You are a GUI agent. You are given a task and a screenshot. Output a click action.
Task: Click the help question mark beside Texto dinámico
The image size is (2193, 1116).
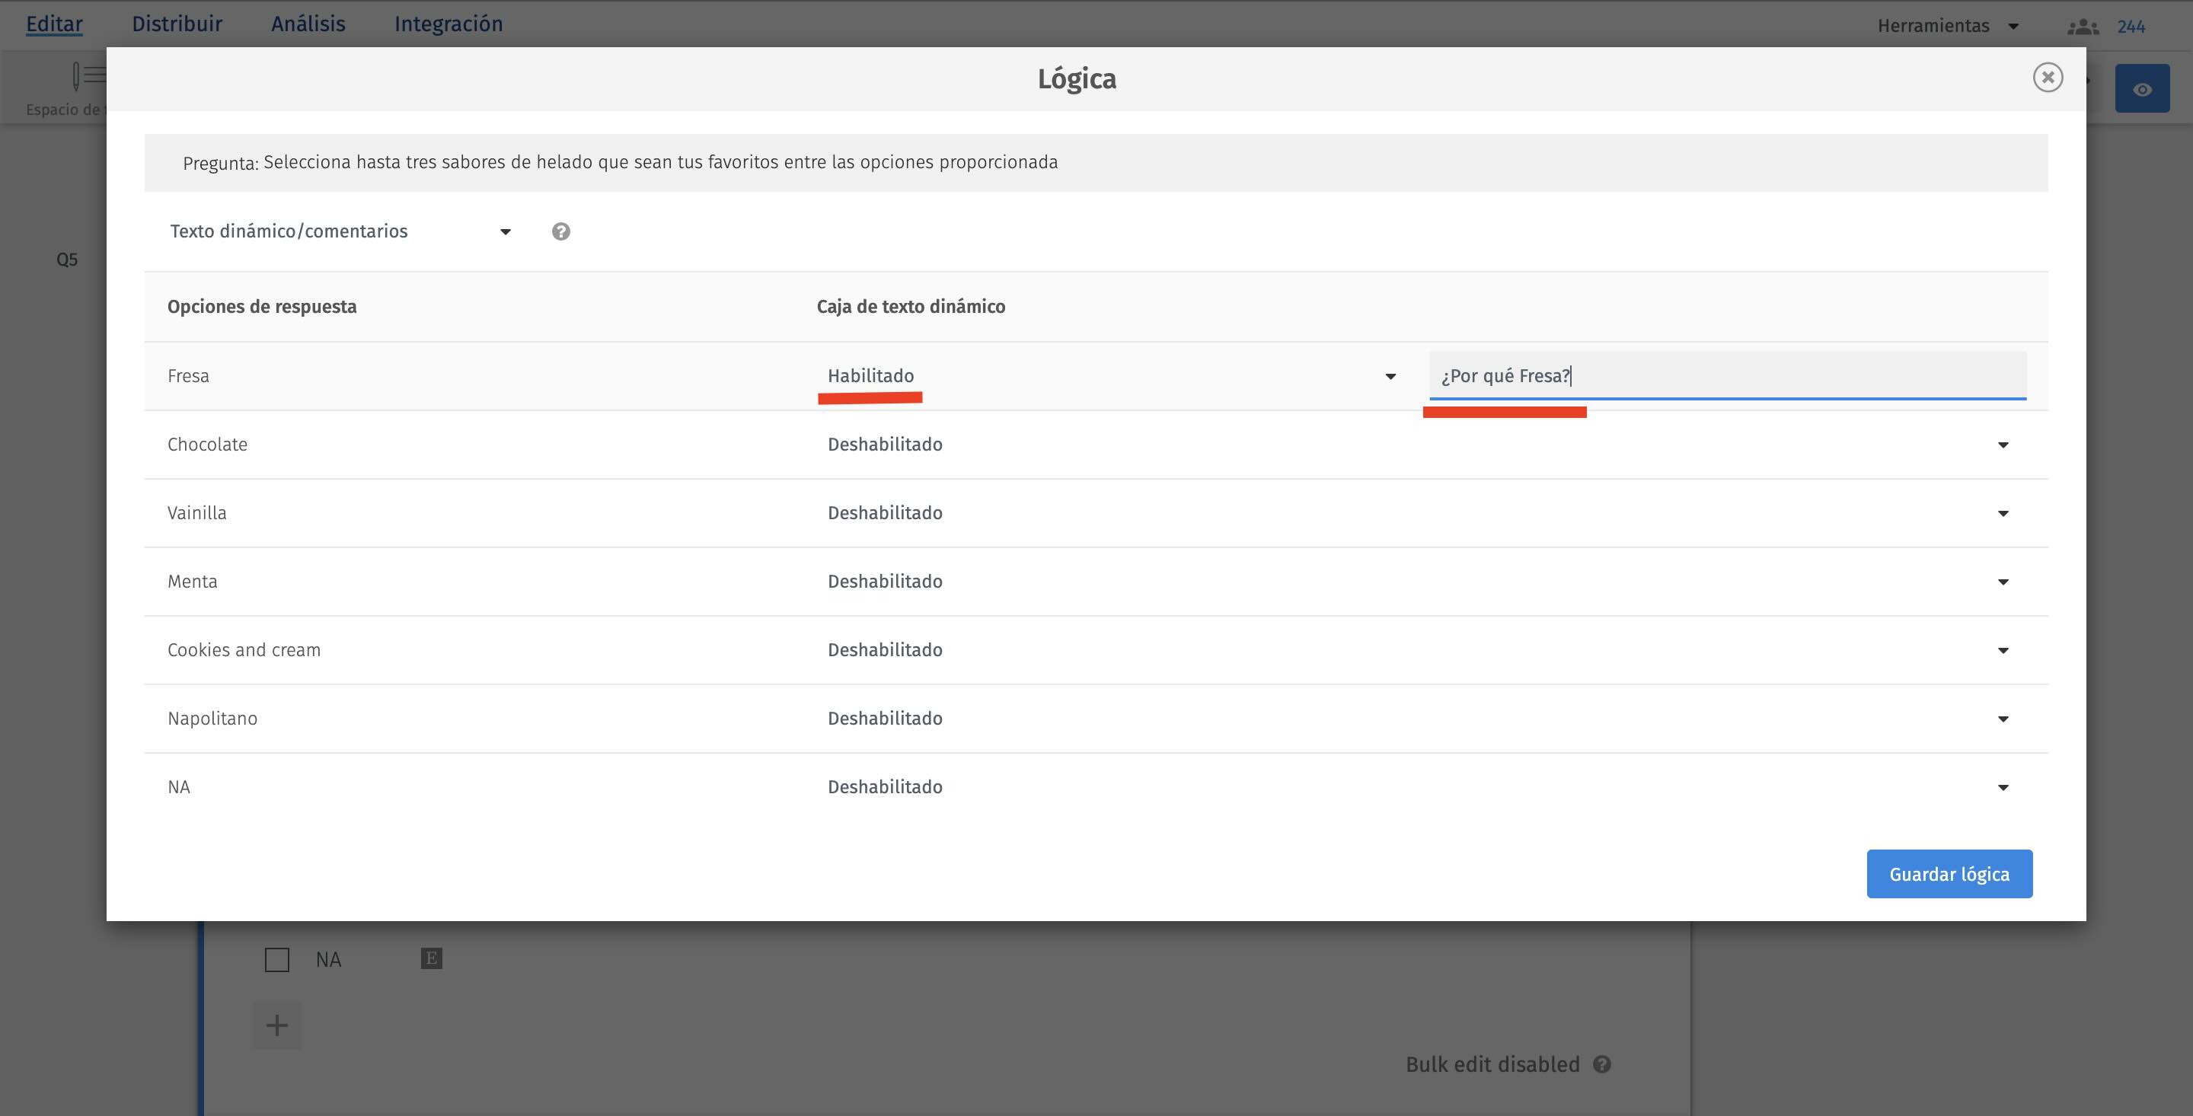[x=560, y=231]
